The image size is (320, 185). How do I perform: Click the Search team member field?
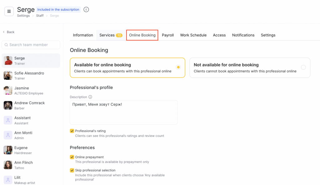(31, 45)
